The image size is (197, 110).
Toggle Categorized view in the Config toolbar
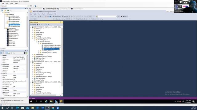(x=1, y=53)
